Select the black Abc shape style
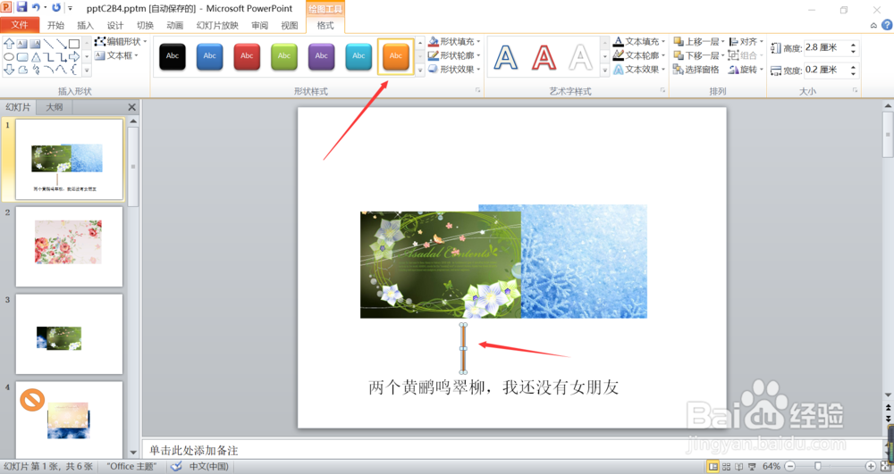This screenshot has height=474, width=894. point(173,55)
